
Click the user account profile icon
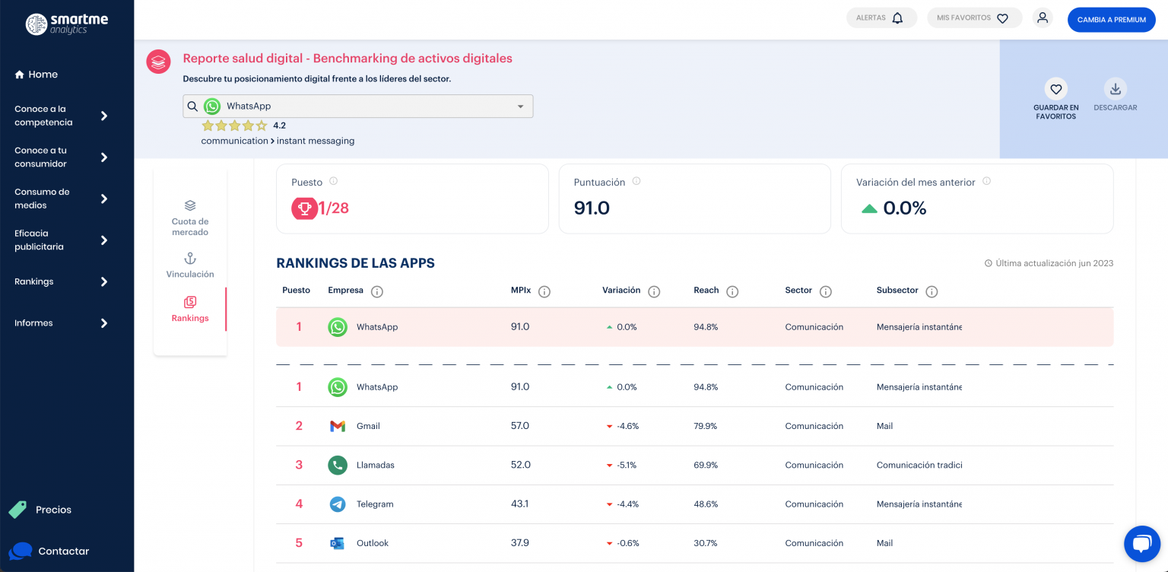click(1043, 17)
